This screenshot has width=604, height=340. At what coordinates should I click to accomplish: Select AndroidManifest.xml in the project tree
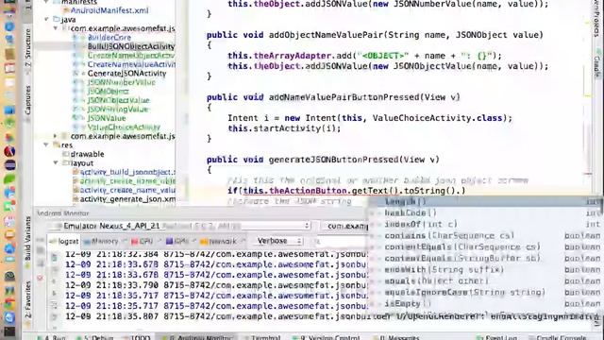point(109,10)
